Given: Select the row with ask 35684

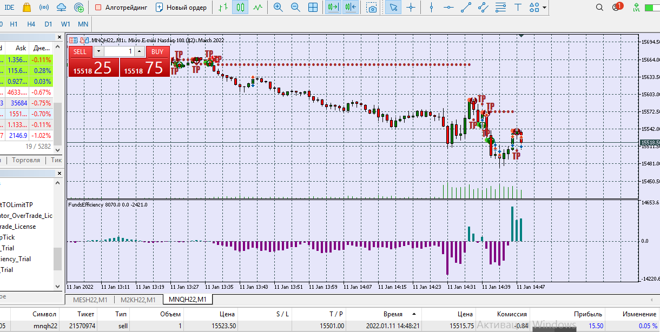Looking at the screenshot, I should [x=26, y=103].
